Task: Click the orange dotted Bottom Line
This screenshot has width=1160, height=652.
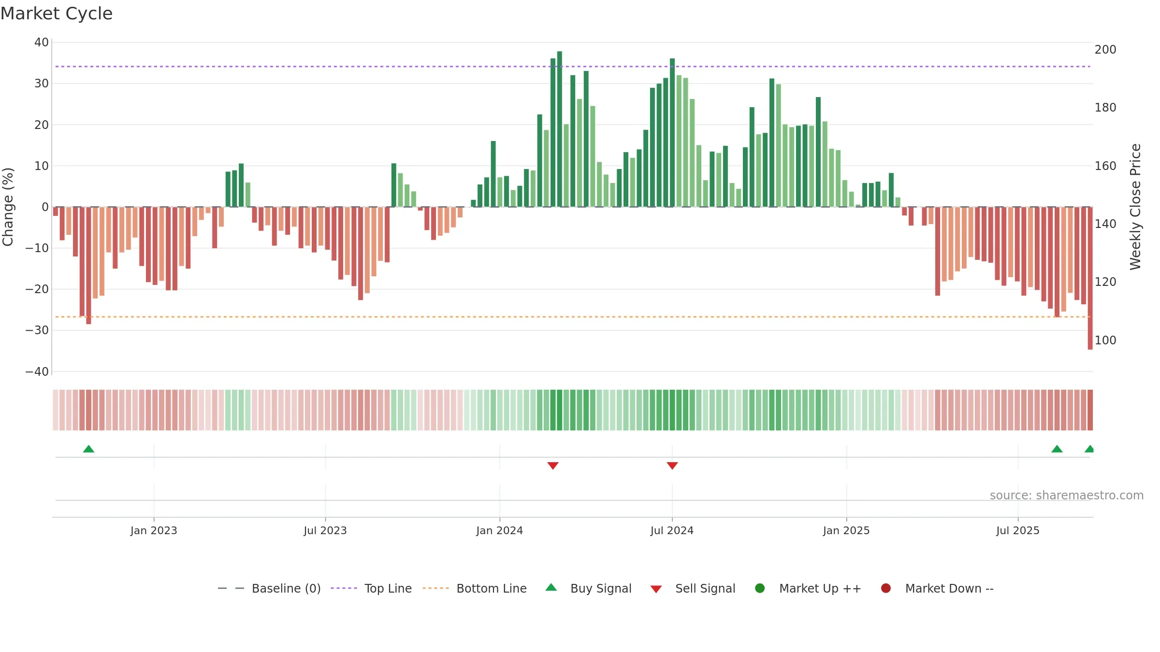Action: click(573, 317)
